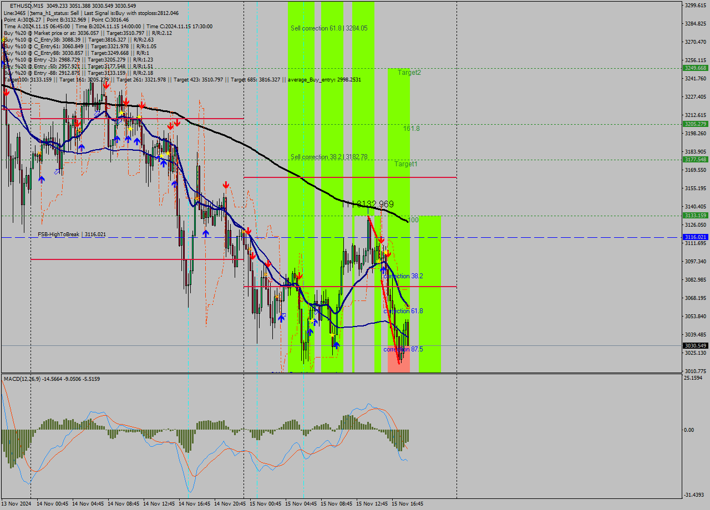Click the 3155.195 price axis value
Image resolution: width=710 pixels, height=510 pixels.
click(696, 188)
